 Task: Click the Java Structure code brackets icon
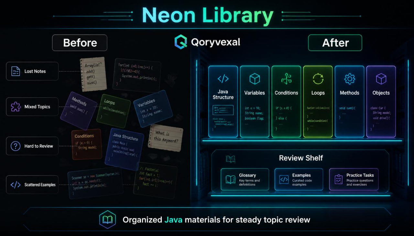(223, 78)
